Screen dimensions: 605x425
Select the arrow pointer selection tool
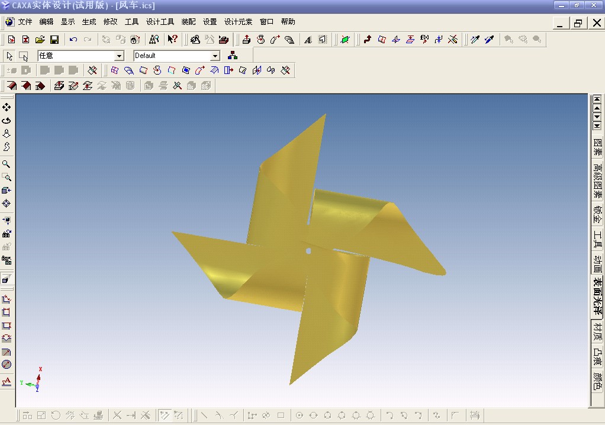point(9,56)
